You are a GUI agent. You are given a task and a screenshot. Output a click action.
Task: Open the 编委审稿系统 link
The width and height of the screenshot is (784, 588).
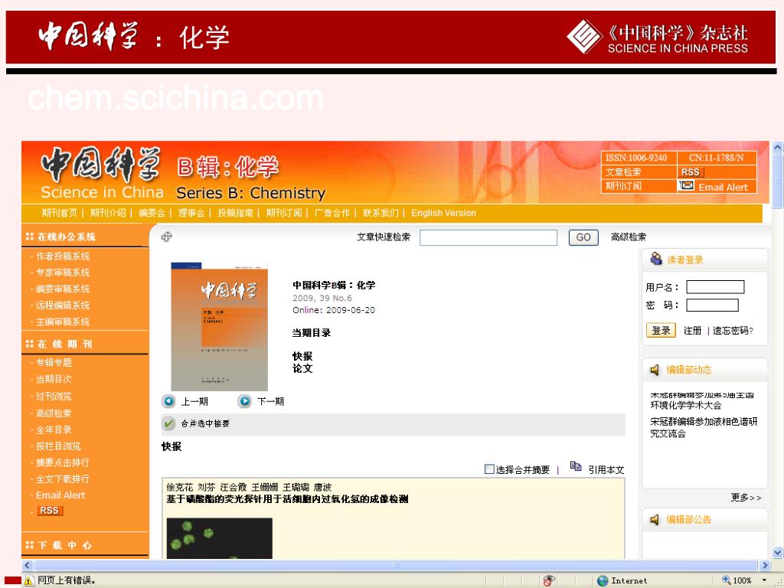63,289
